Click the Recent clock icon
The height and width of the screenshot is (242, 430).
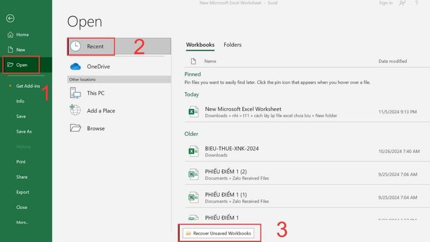pyautogui.click(x=75, y=46)
